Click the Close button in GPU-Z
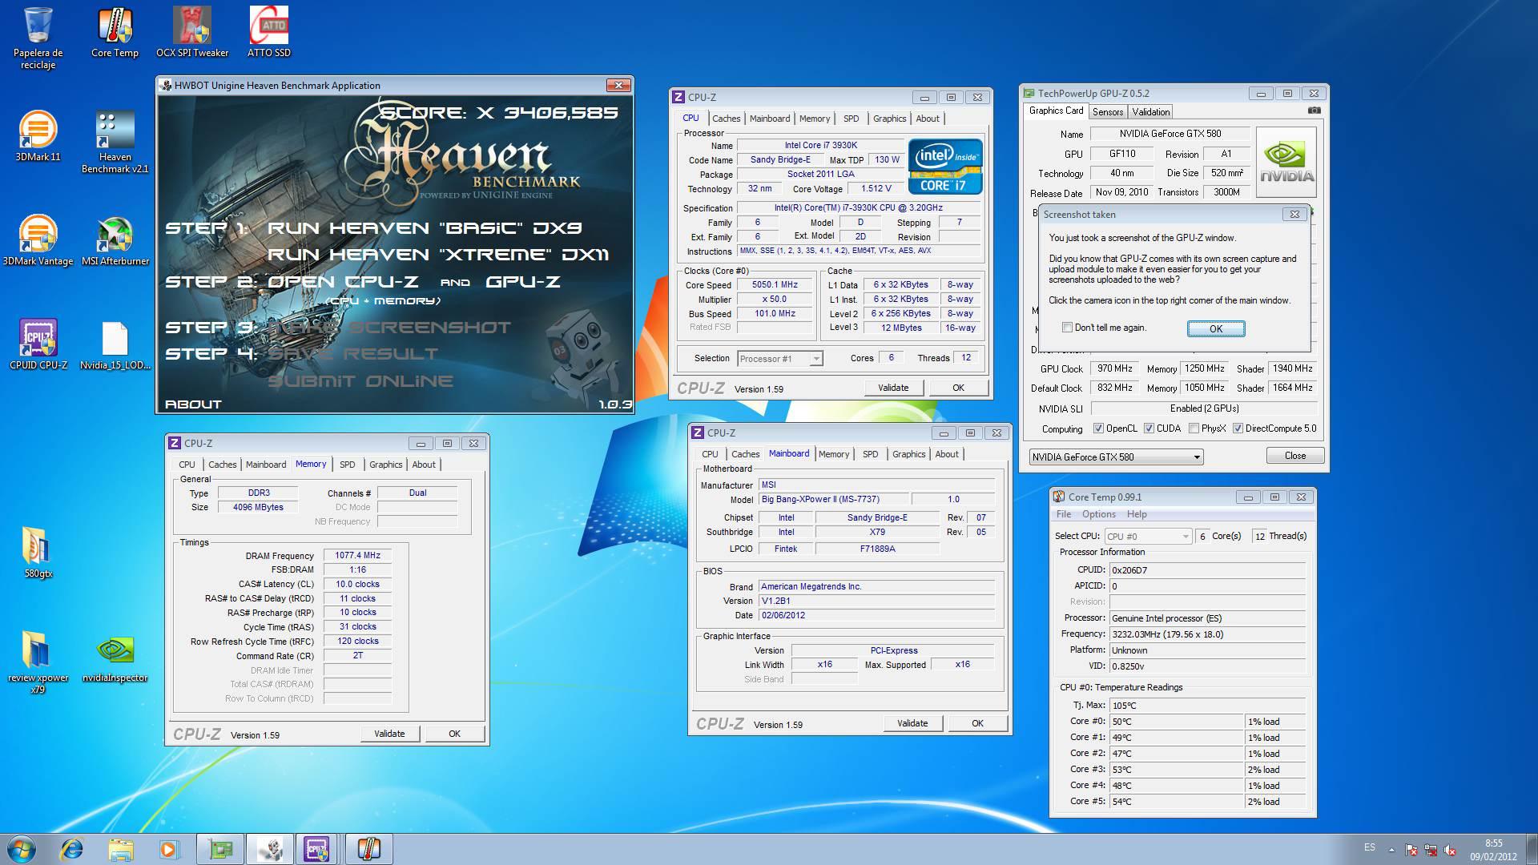The height and width of the screenshot is (865, 1538). 1294,456
